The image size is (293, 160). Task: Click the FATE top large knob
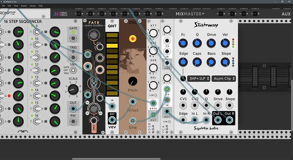point(93,35)
